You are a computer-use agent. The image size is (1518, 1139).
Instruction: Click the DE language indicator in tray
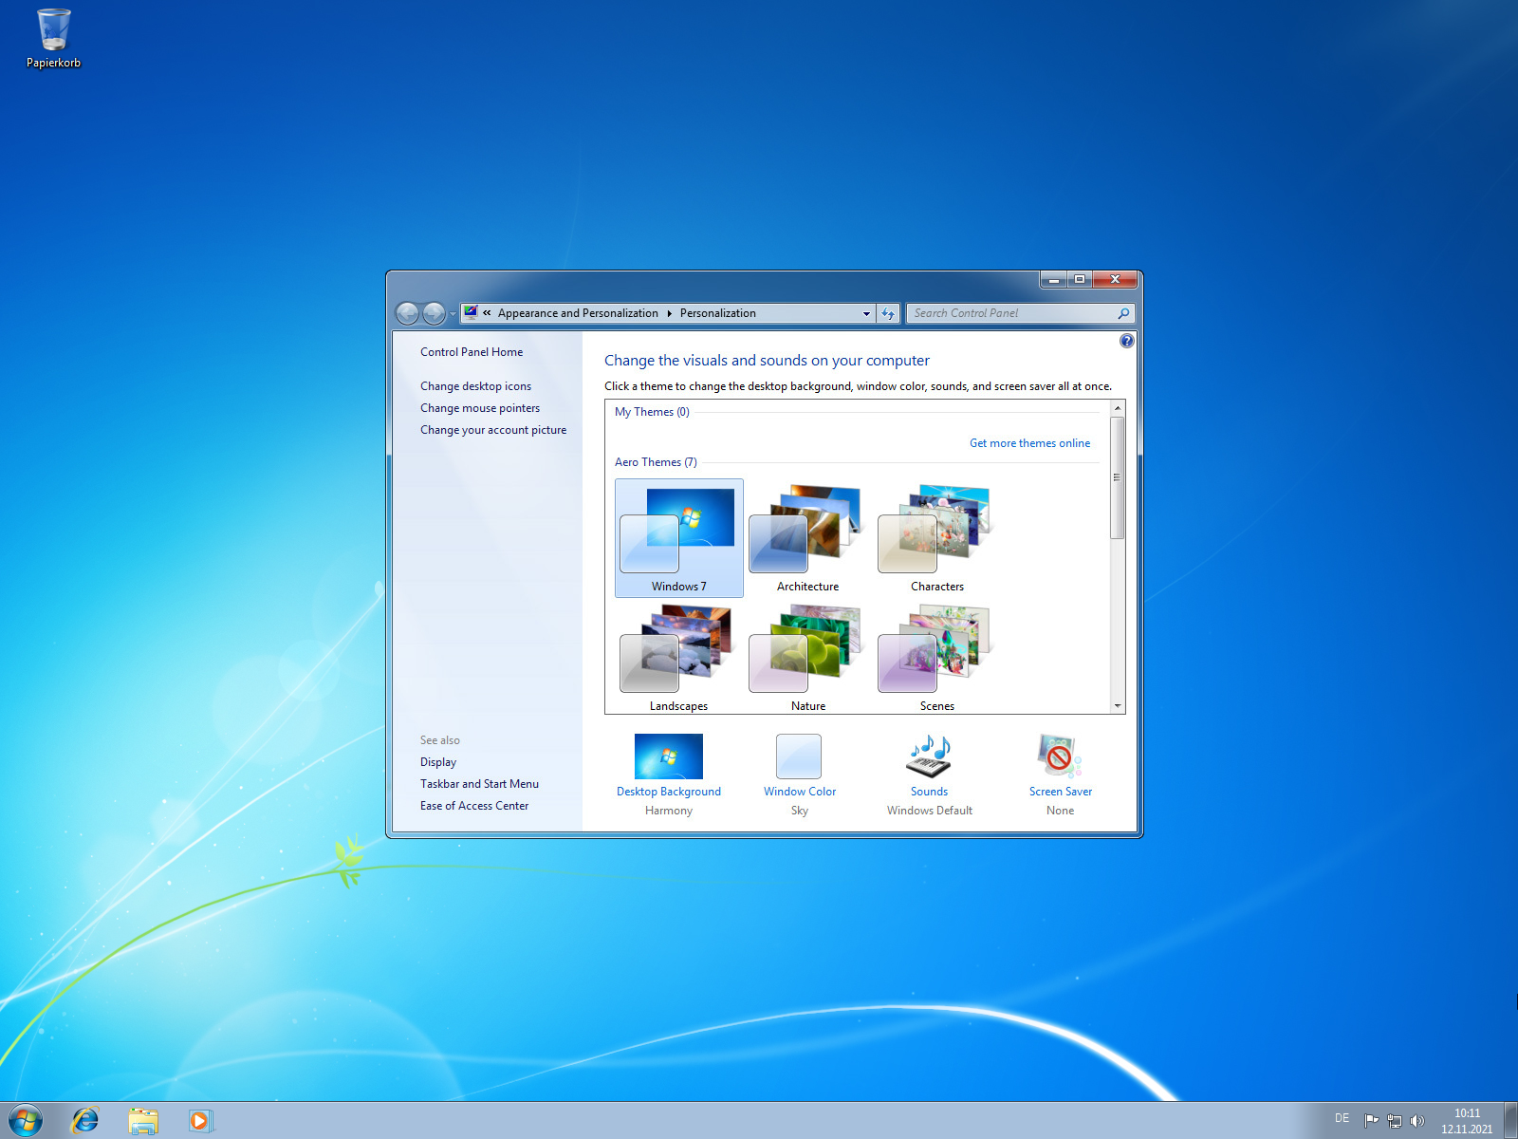[1342, 1119]
